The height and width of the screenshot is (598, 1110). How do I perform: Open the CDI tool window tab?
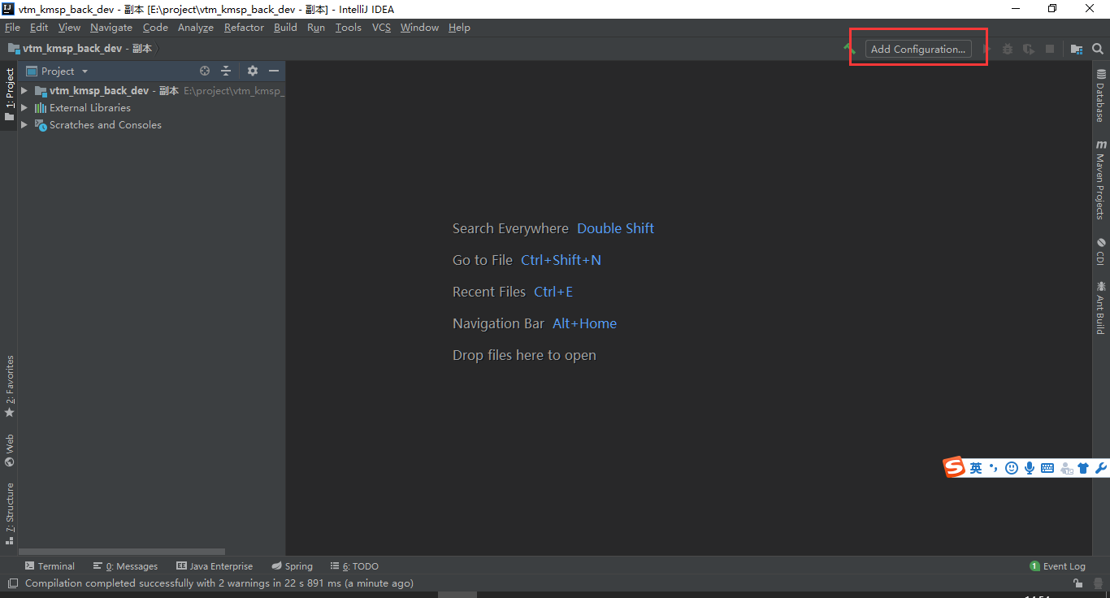click(1101, 252)
